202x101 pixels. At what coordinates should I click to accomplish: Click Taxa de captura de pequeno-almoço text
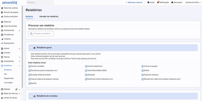(45, 79)
